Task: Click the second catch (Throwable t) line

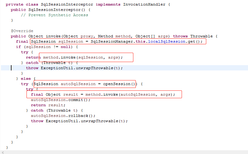Action: 54,110
